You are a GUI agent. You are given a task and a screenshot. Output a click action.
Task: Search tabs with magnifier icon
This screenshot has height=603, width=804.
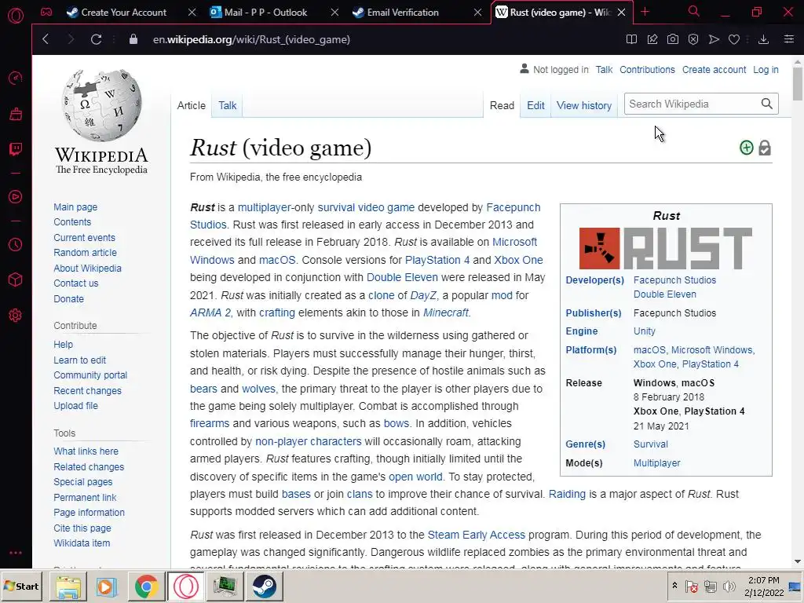[x=694, y=11]
